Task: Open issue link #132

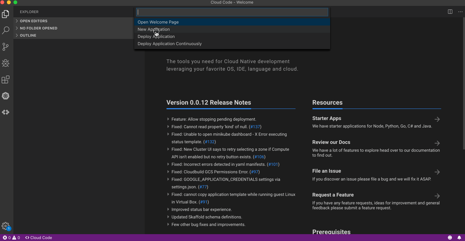Action: click(x=210, y=142)
